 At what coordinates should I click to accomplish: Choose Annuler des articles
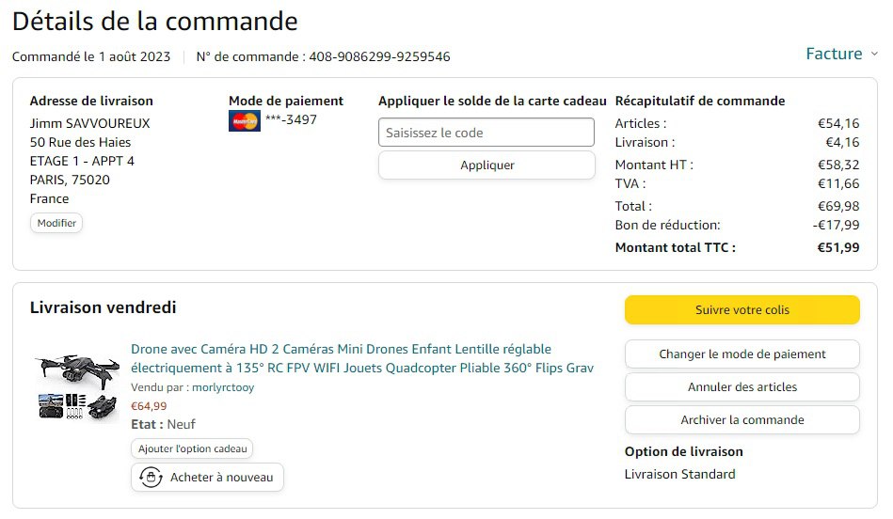742,387
